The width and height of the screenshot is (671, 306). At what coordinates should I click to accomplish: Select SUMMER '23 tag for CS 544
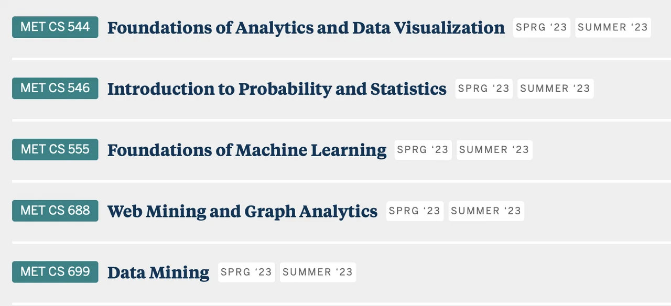coord(613,28)
